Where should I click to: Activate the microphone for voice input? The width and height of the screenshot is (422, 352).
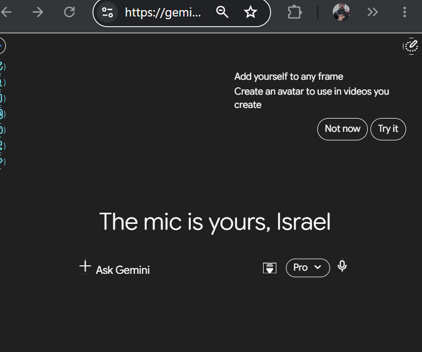pos(342,266)
